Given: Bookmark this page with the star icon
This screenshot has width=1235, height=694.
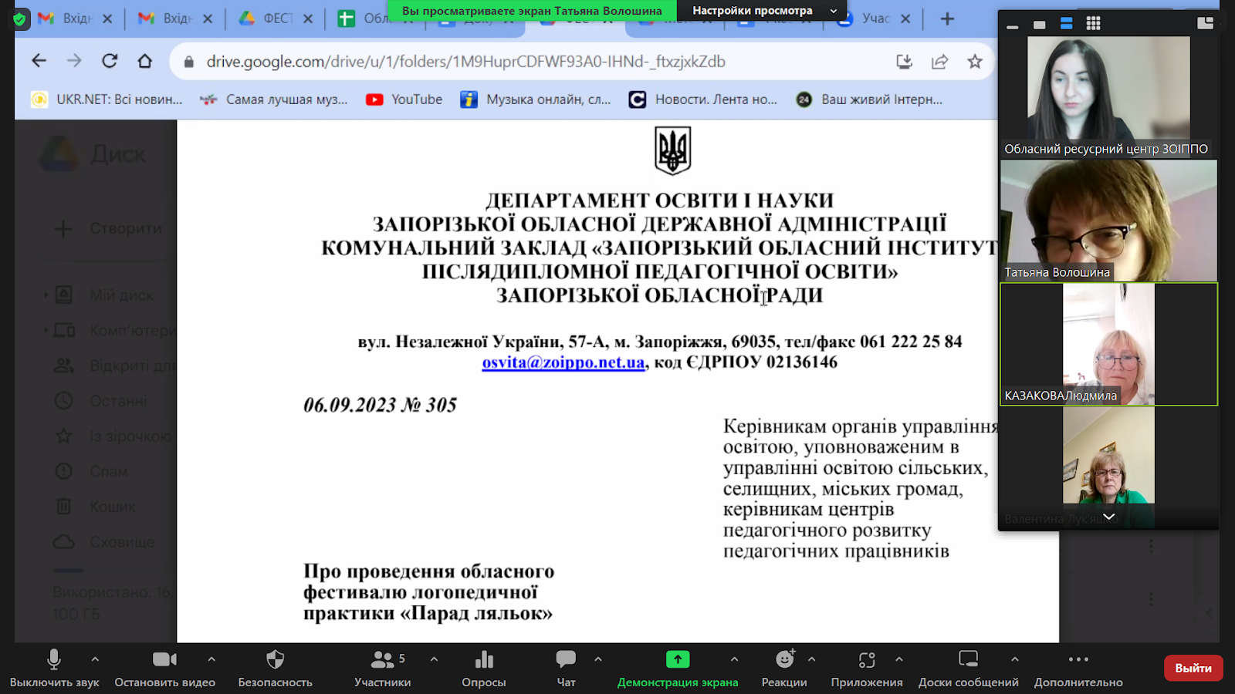Looking at the screenshot, I should 975,62.
